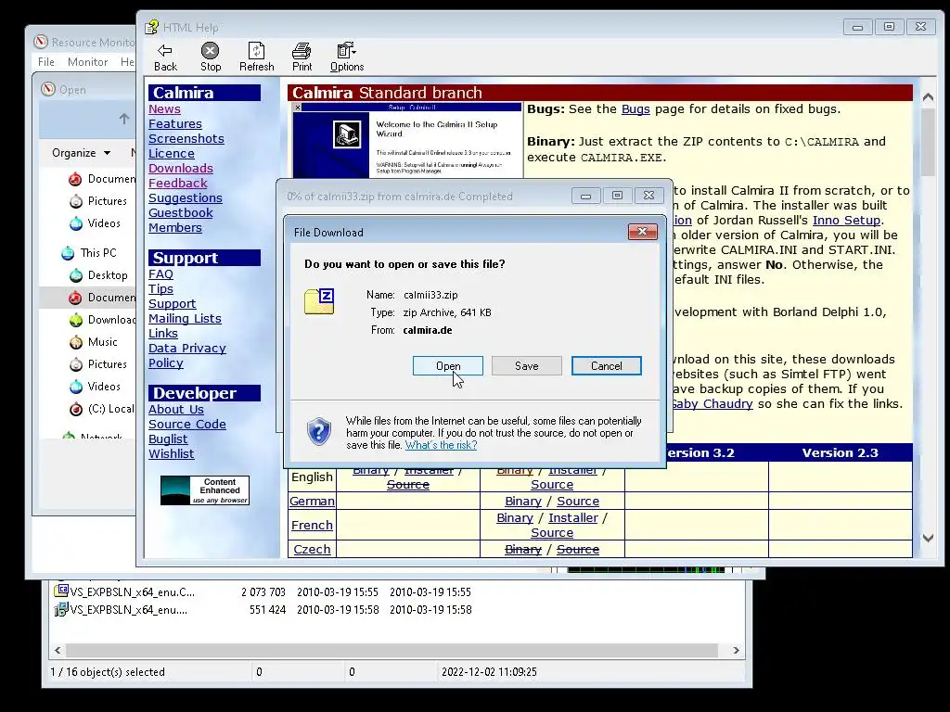Select This PC in Open dialog tree
Viewport: 950px width, 712px height.
(x=89, y=253)
